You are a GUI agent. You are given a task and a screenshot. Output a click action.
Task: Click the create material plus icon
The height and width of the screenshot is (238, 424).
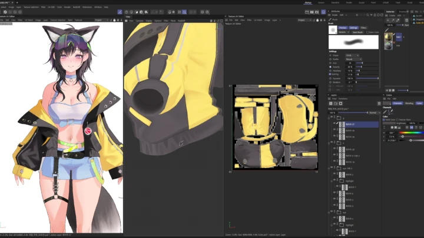click(388, 20)
